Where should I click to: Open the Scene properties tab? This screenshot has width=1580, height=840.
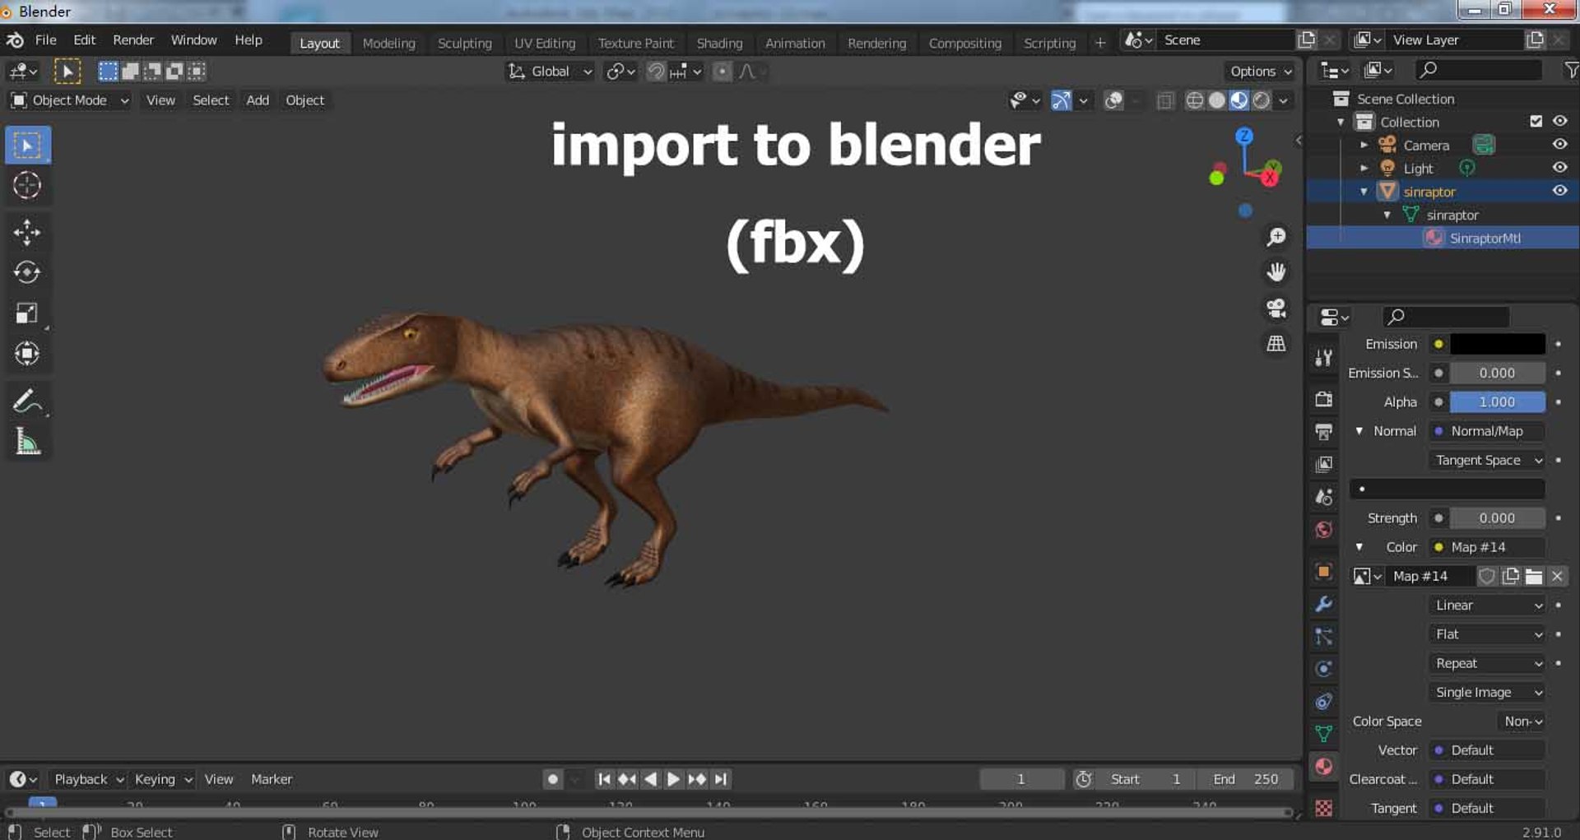tap(1323, 497)
